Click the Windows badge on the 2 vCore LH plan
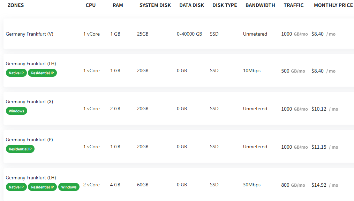The image size is (354, 201). [69, 187]
